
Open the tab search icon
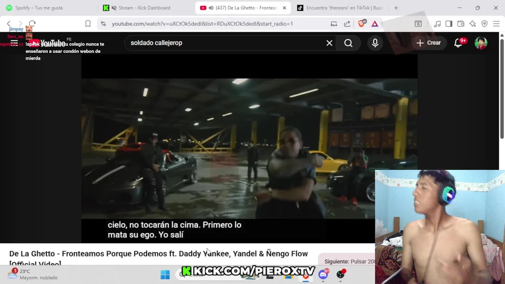[x=418, y=24]
